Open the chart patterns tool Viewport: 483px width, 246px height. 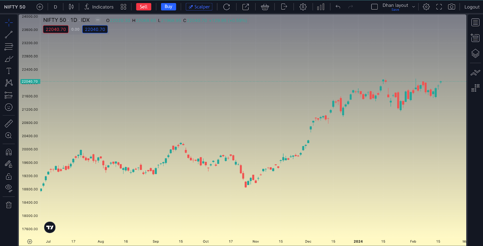(x=9, y=83)
